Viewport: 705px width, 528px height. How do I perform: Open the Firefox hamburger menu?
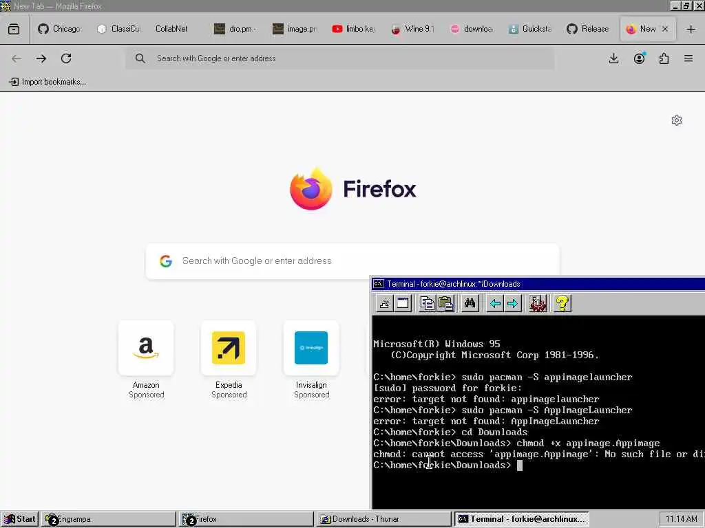point(688,58)
